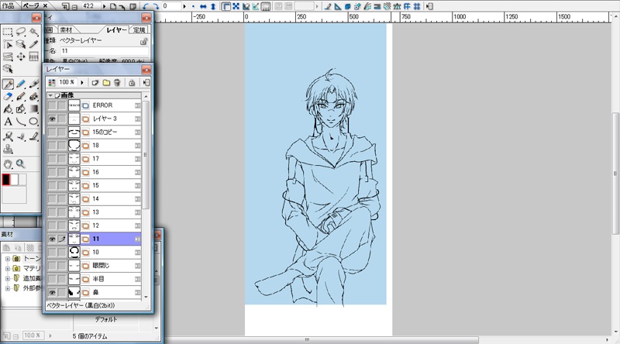The image size is (620, 344).
Task: Hide レイヤー 3 using its eye icon
Action: 52,119
